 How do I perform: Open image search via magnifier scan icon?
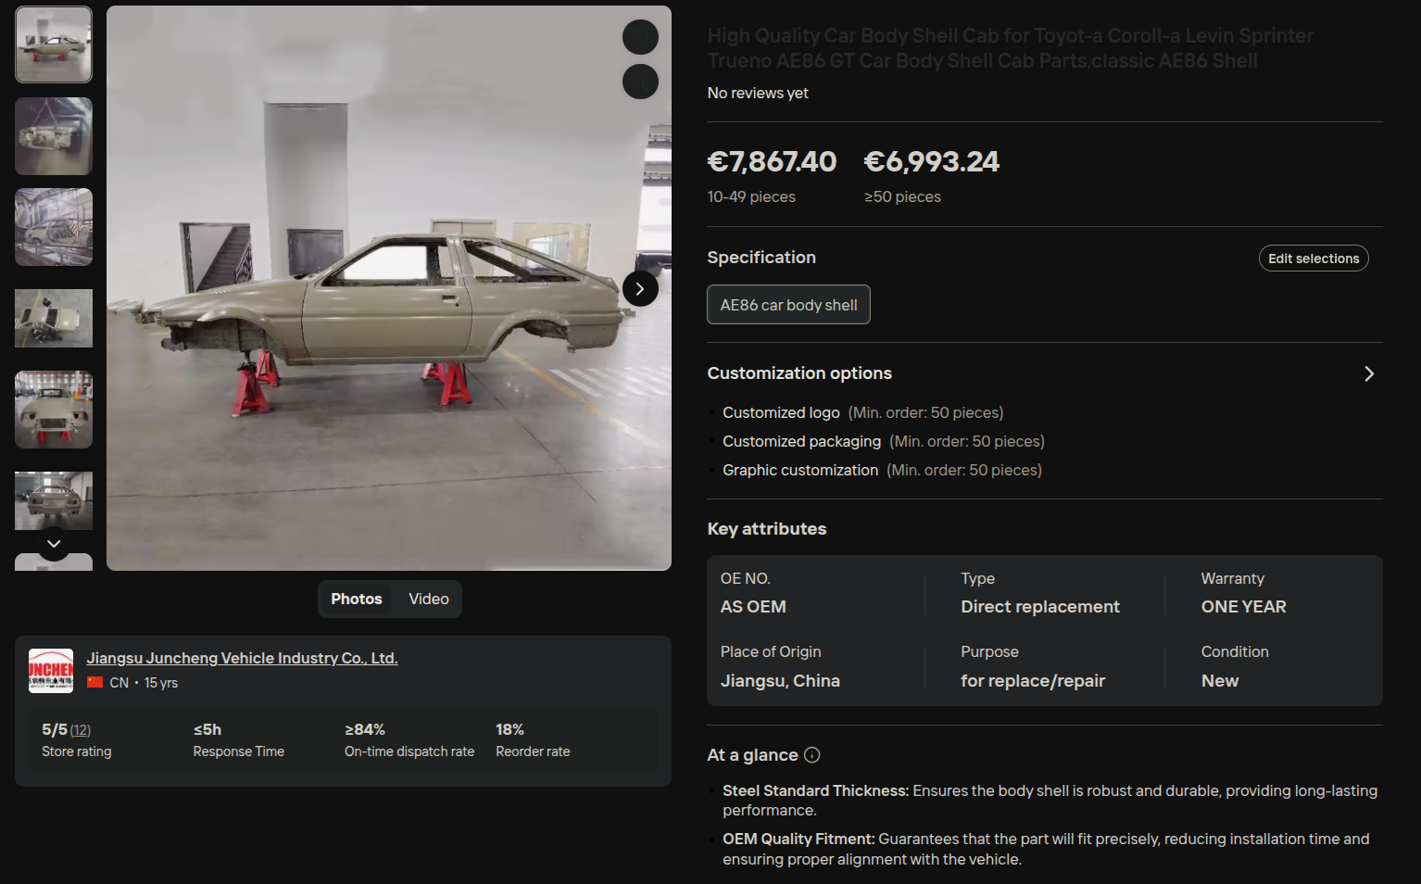click(640, 82)
